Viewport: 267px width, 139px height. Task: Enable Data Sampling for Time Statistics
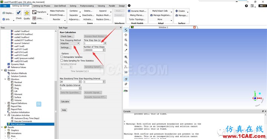pyautogui.click(x=62, y=60)
